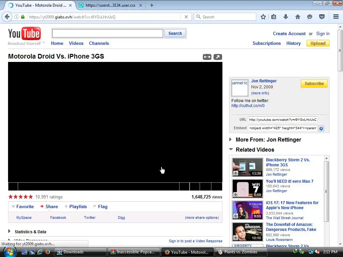This screenshot has width=343, height=257.
Task: Click the Share action
Action: pyautogui.click(x=52, y=207)
